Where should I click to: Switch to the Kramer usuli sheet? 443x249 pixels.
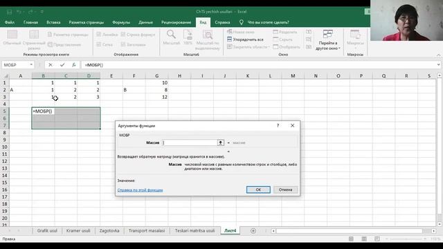(x=78, y=230)
